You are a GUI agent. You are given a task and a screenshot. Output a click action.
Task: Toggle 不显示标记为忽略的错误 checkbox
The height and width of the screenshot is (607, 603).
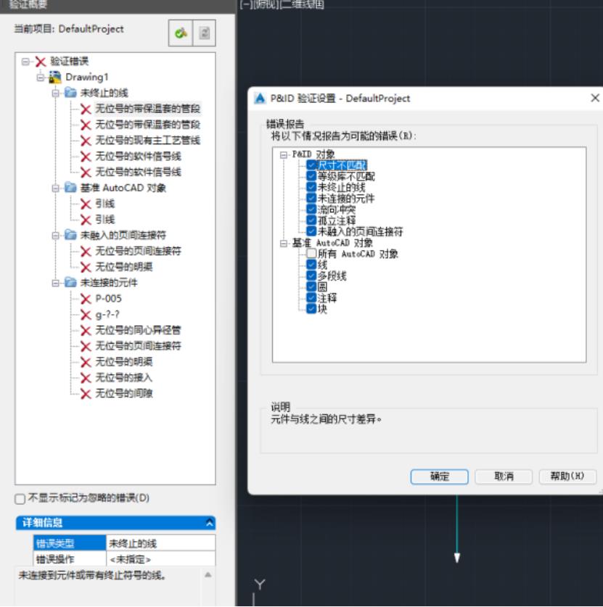click(x=20, y=499)
